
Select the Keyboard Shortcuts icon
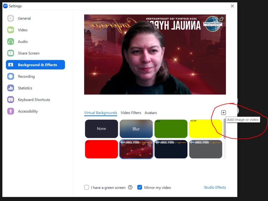tap(11, 100)
